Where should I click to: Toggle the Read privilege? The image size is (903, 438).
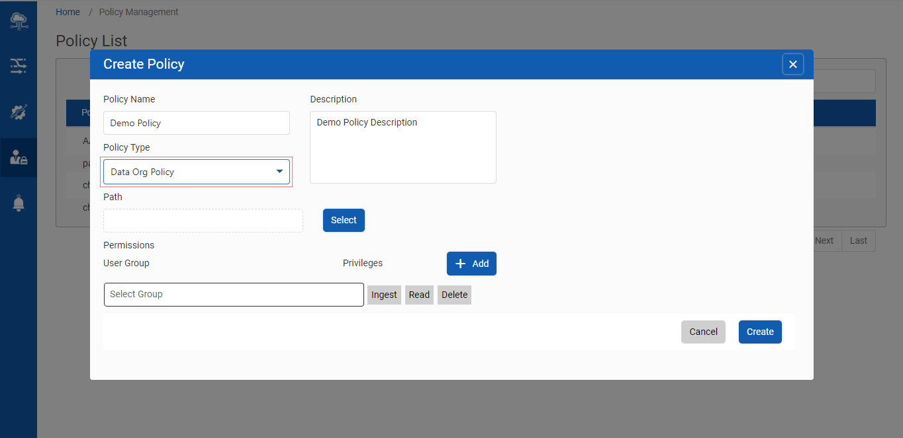click(419, 295)
